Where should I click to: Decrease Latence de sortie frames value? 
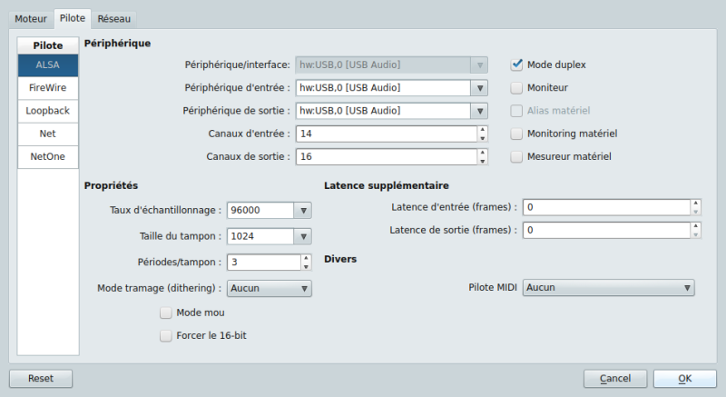pos(695,234)
